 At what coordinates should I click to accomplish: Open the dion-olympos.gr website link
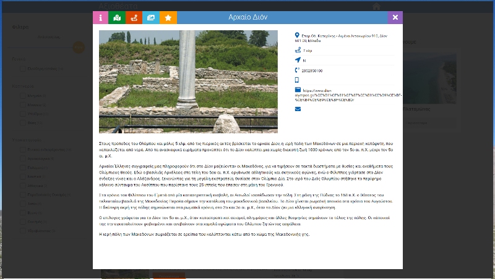(x=348, y=95)
